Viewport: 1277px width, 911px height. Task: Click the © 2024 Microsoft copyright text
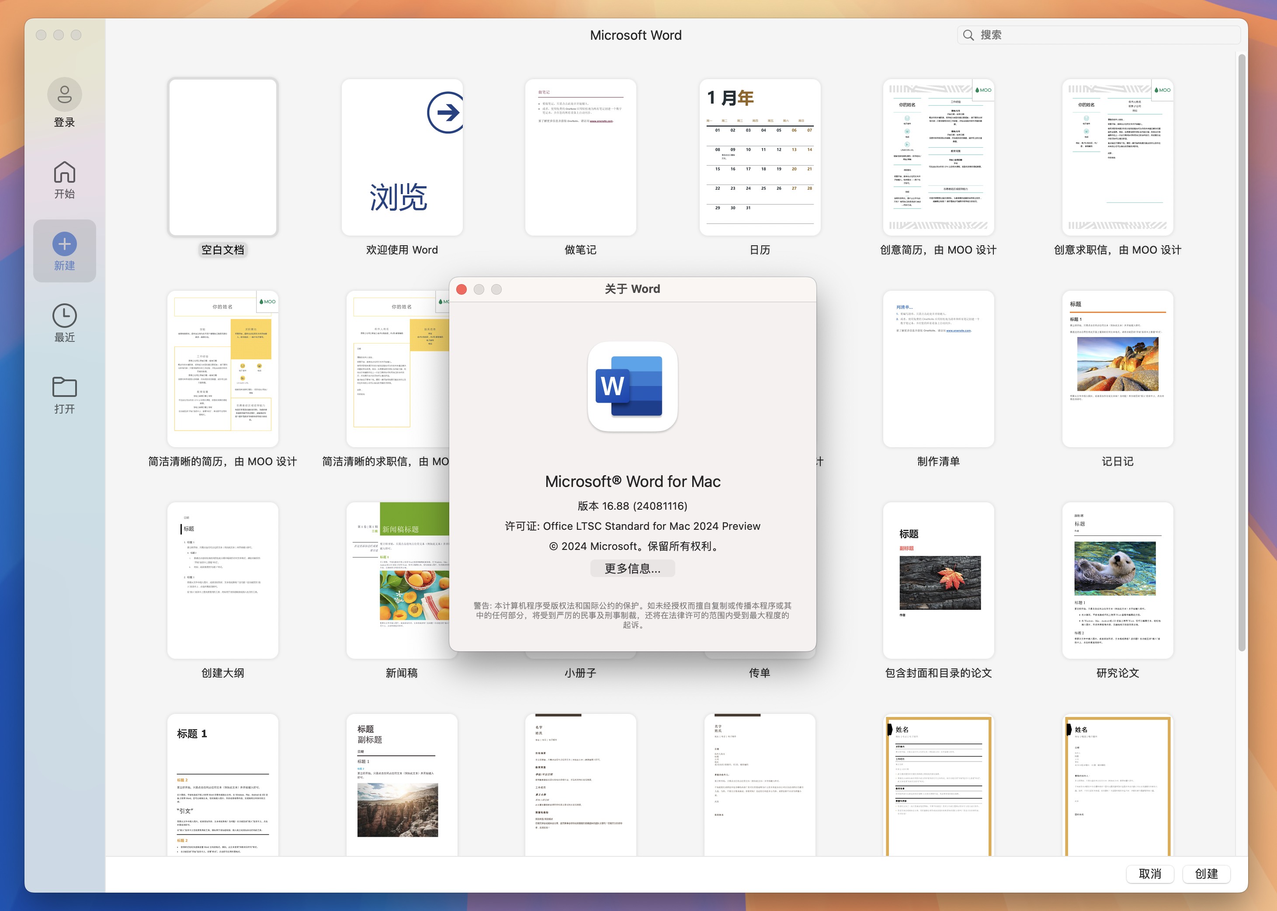click(633, 546)
